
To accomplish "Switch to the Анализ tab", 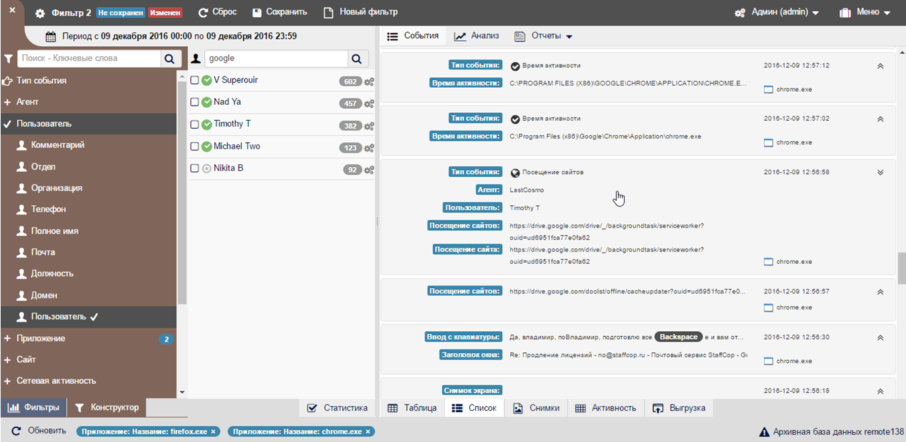I will tap(476, 36).
